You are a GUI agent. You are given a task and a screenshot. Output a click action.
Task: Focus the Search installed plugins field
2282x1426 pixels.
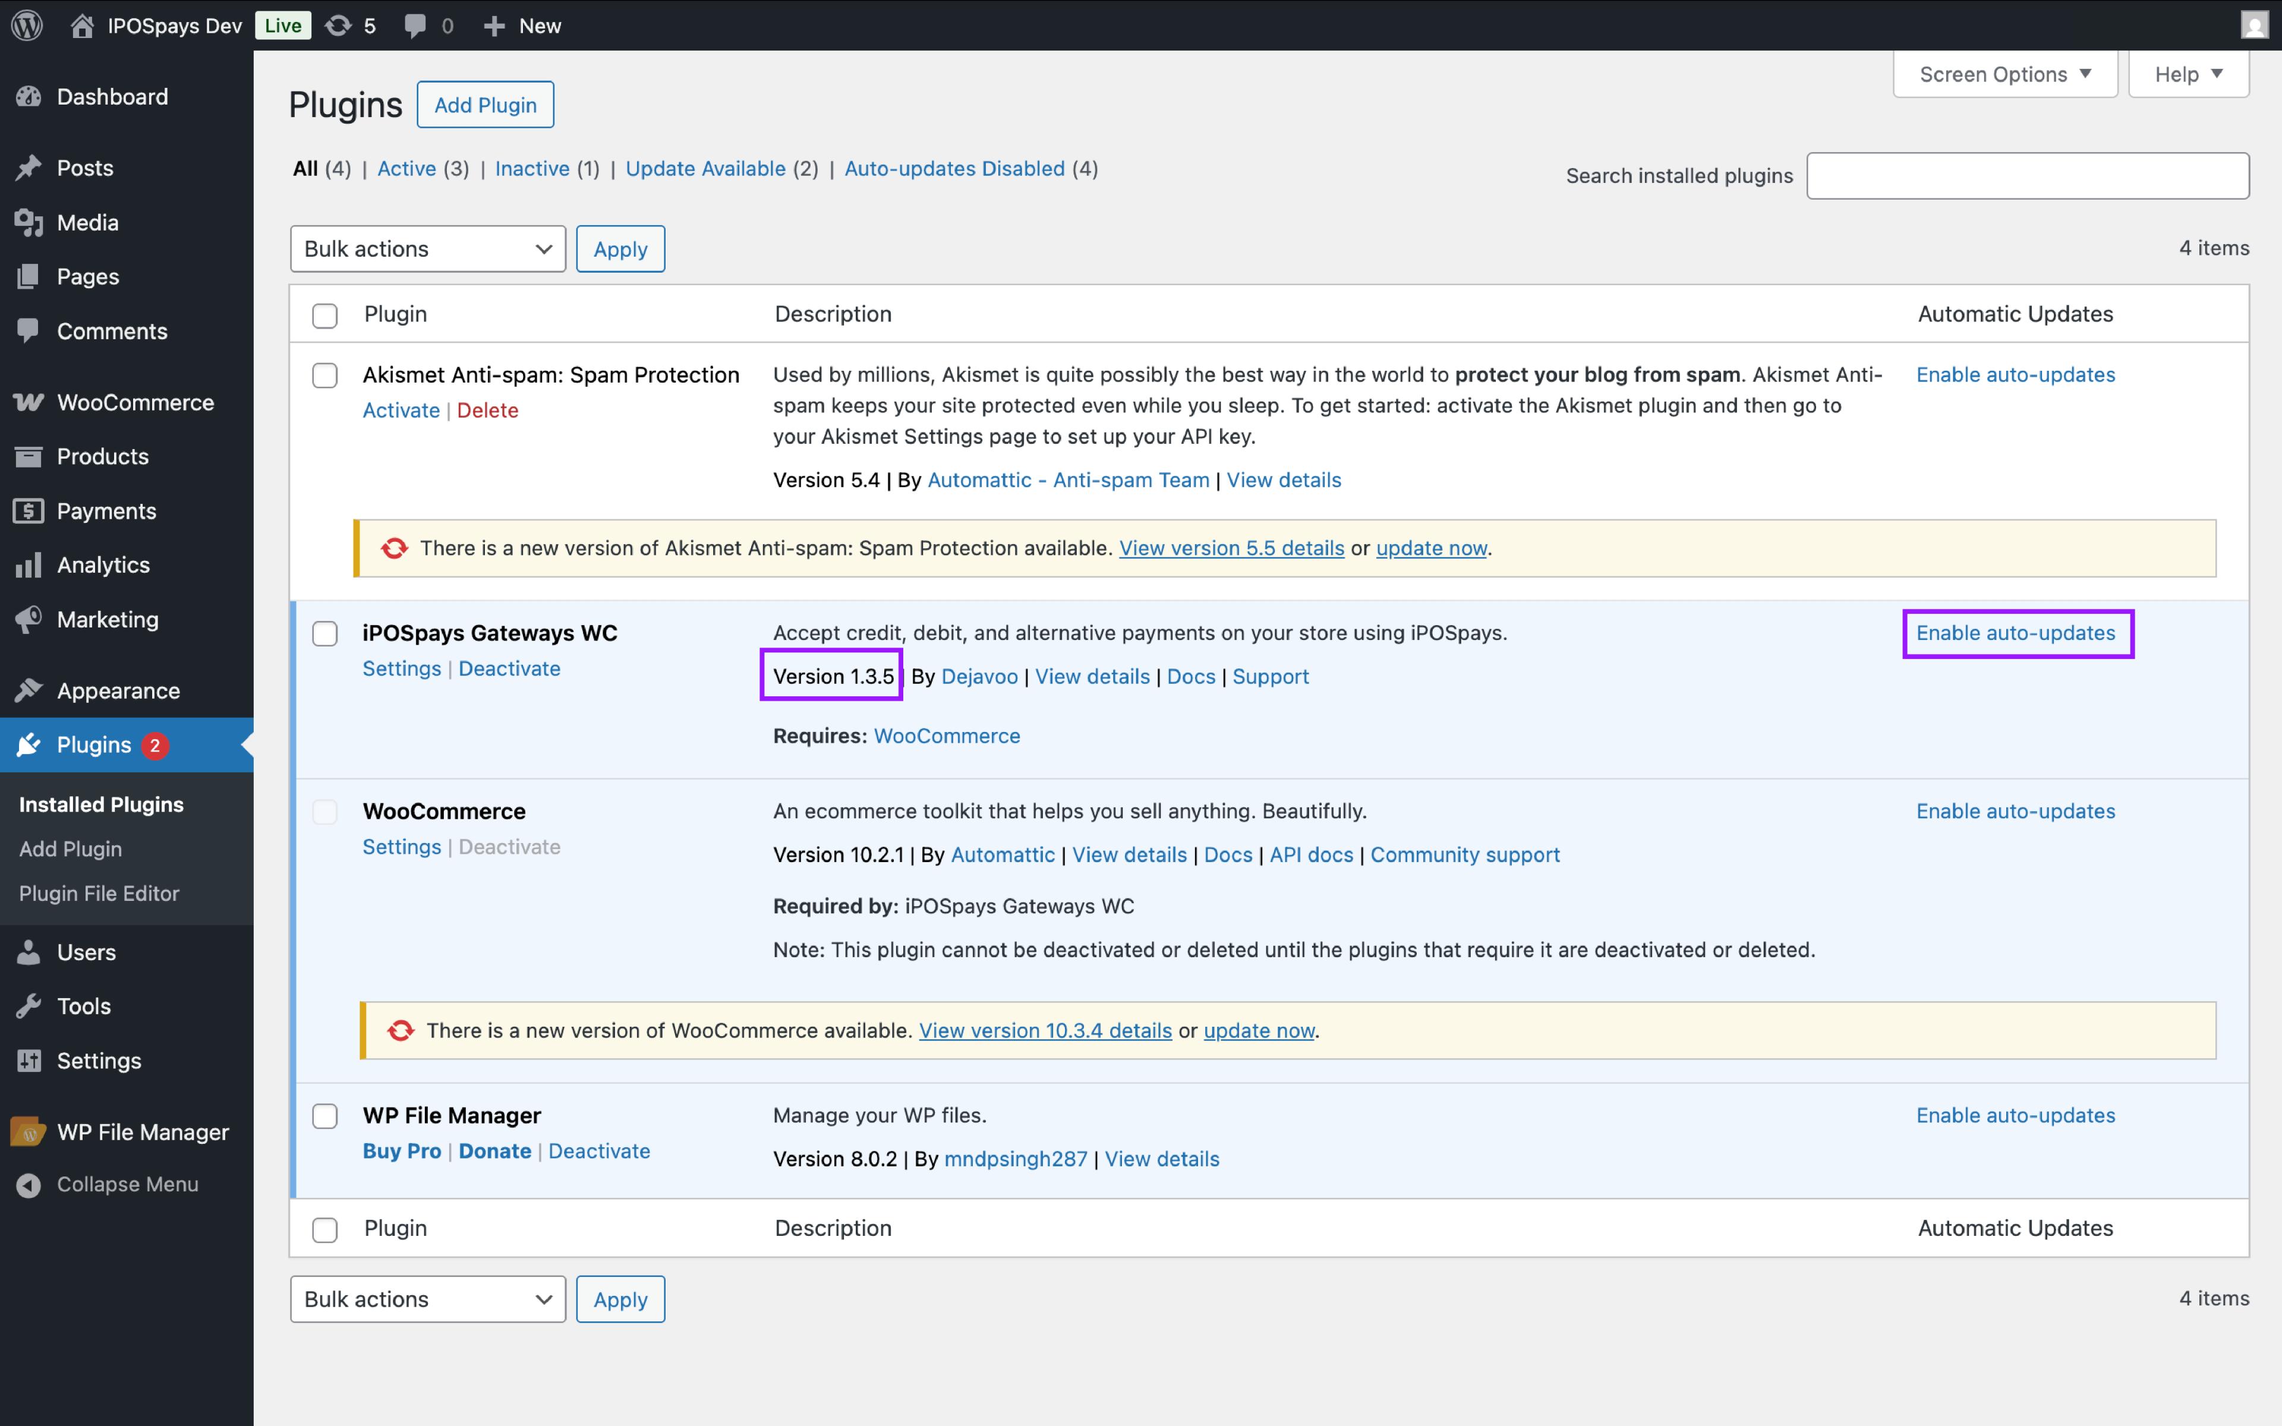tap(2028, 176)
